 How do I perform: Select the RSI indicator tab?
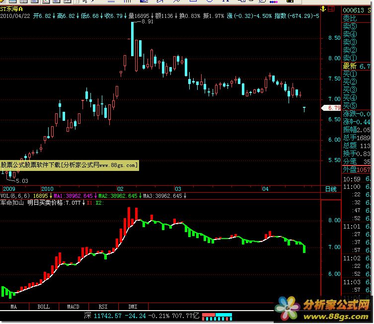pos(103,307)
